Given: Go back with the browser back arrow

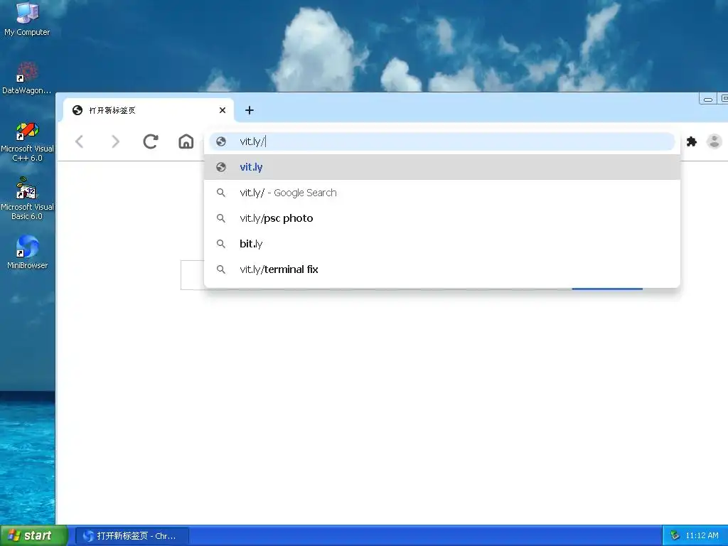Looking at the screenshot, I should click(x=80, y=141).
